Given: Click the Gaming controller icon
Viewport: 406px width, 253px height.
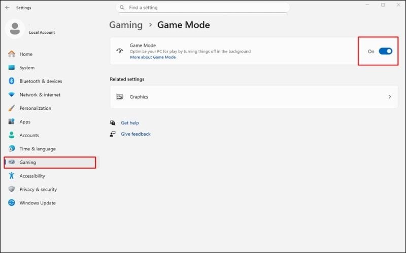Looking at the screenshot, I should coord(12,162).
